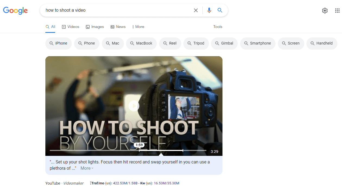
Task: Open the video thumbnail image
Action: [x=134, y=106]
